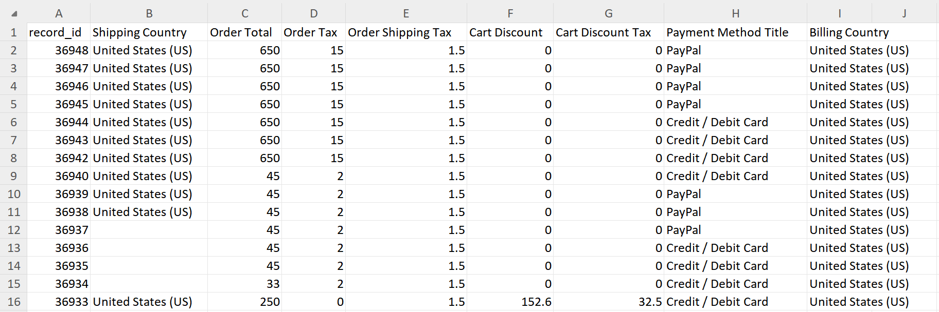Select column C header
939x312 pixels.
click(245, 13)
